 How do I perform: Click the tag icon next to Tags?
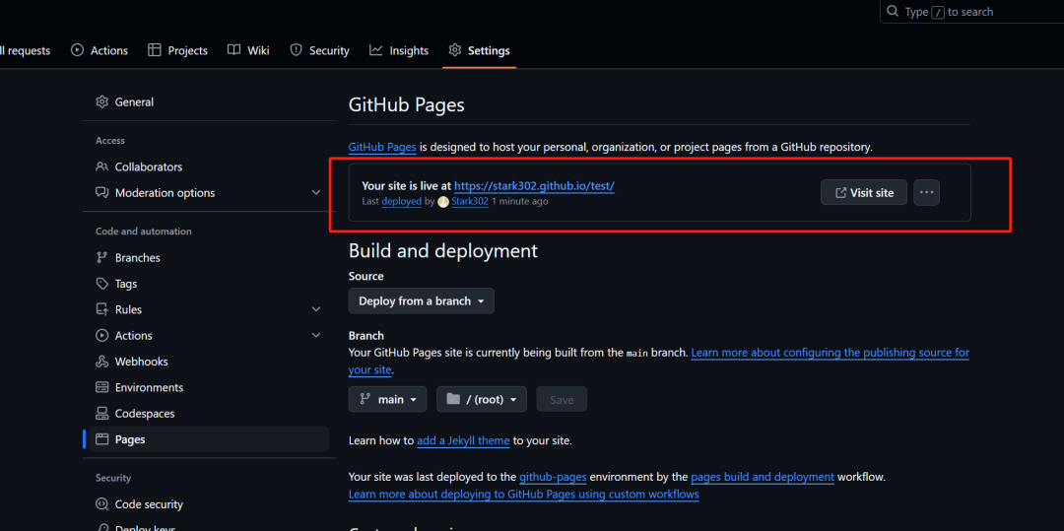point(101,284)
